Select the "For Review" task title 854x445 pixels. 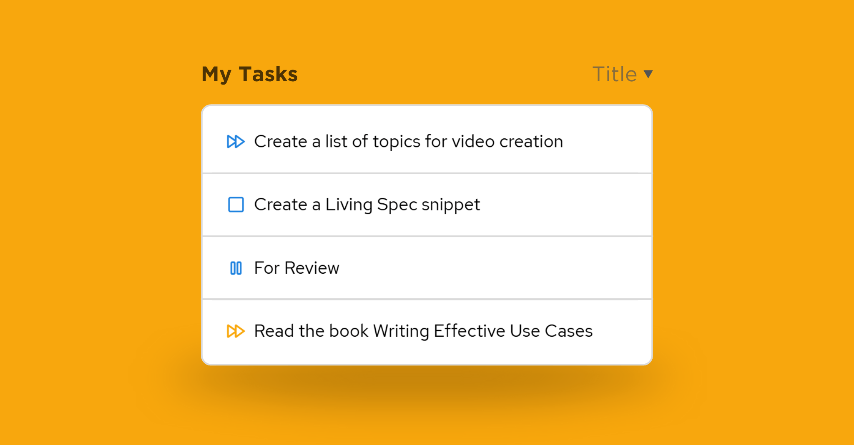pyautogui.click(x=296, y=268)
